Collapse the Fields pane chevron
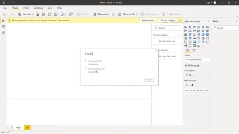Viewport: 239px width, 134px height. pyautogui.click(x=236, y=21)
